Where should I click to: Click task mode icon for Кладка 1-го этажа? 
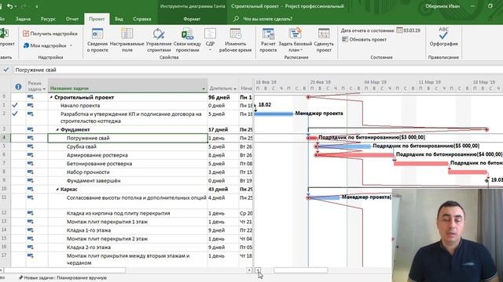click(x=30, y=230)
